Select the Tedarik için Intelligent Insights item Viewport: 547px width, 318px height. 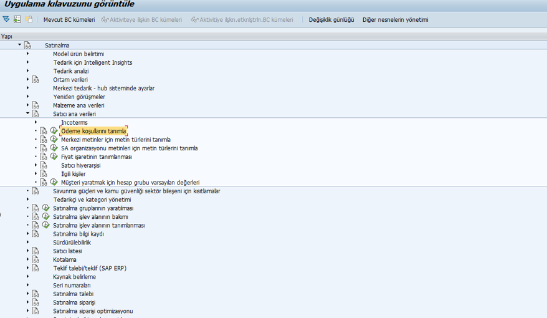[x=92, y=63]
